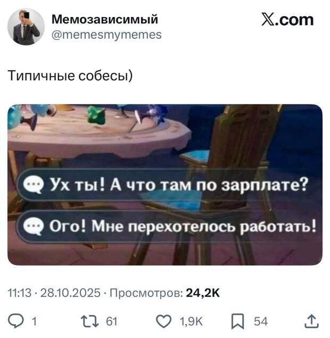
Task: Click the Просмотров 24,2K view count
Action: click(x=165, y=293)
